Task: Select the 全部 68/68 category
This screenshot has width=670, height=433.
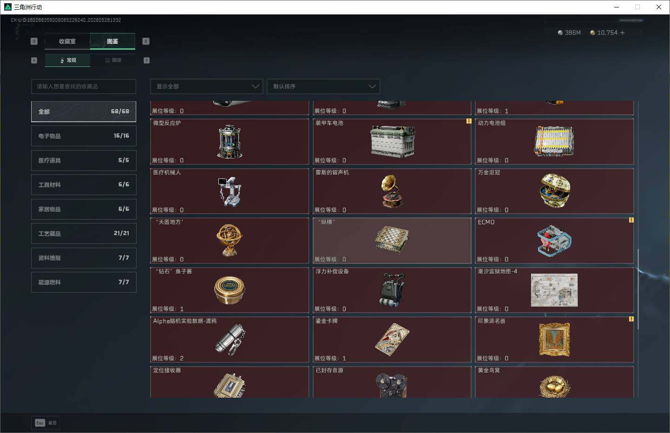Action: pos(84,112)
